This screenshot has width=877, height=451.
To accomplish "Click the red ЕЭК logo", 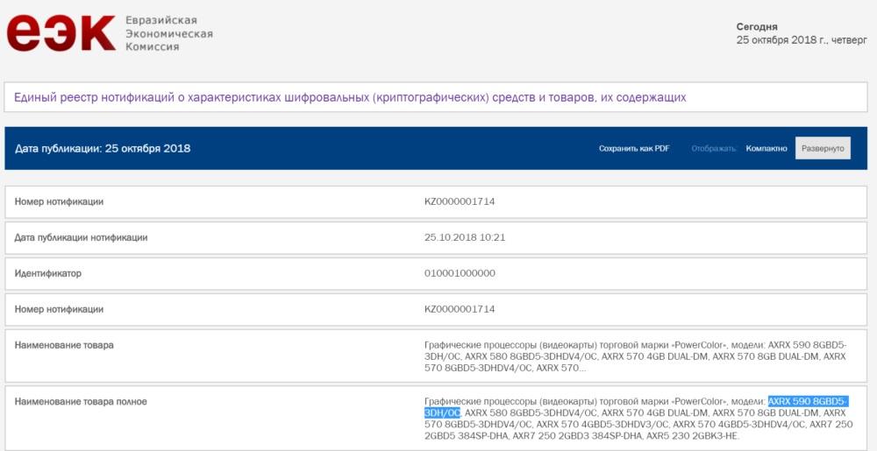I will 61,32.
